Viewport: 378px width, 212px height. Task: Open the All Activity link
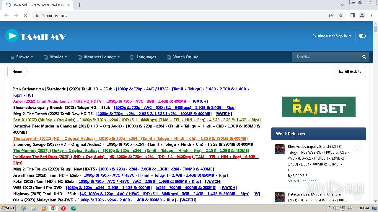350,72
